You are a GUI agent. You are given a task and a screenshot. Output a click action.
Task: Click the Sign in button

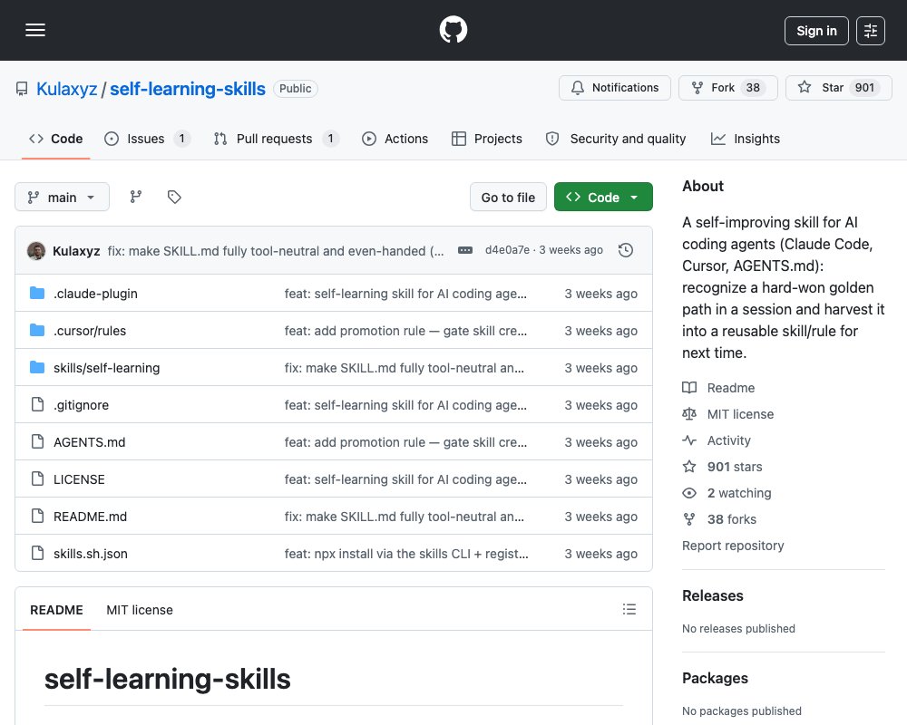tap(816, 31)
